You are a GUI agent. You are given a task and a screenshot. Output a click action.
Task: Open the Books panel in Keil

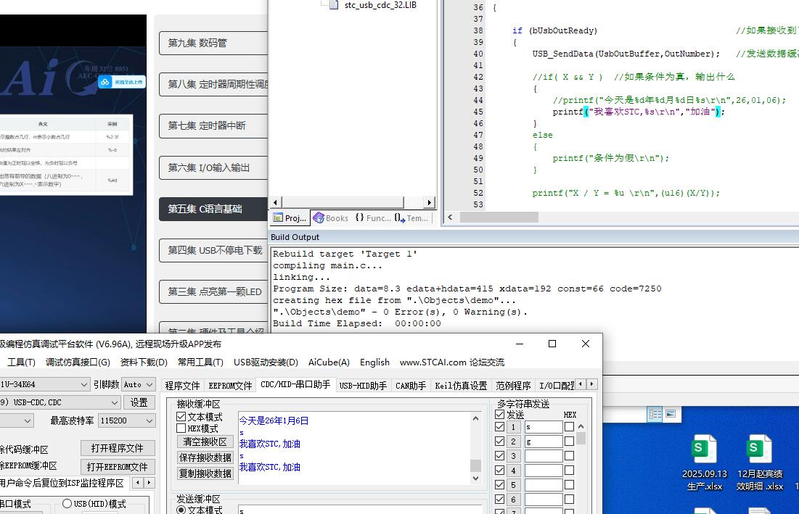coord(331,217)
